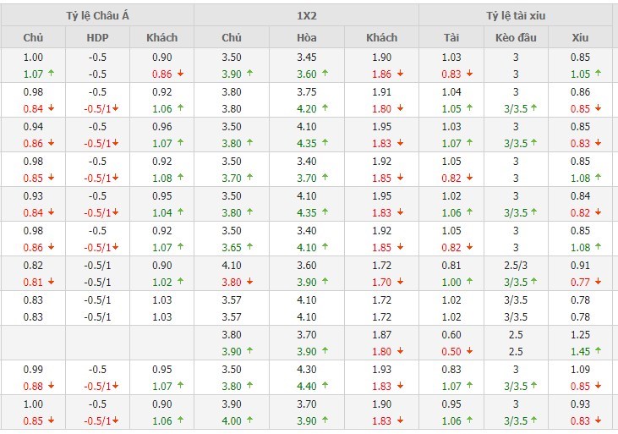
Task: Click the red down arrow next to 1.70
Action: 398,282
